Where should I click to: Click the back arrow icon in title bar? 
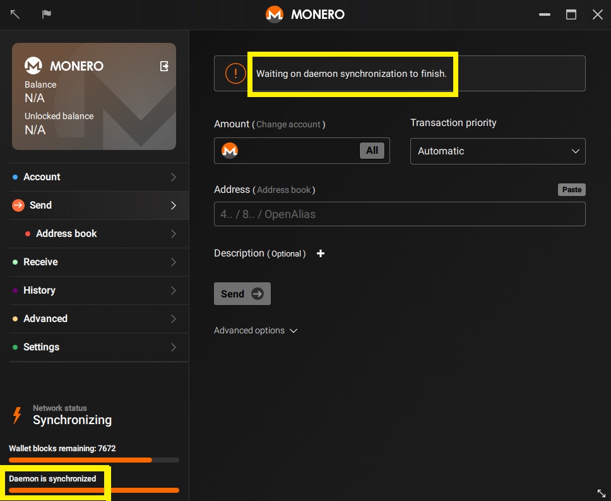pyautogui.click(x=15, y=14)
